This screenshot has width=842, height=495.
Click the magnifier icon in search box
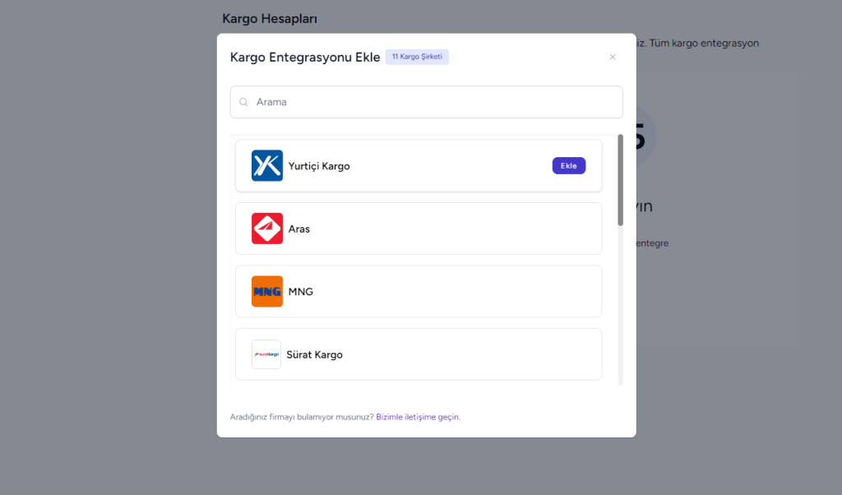244,103
